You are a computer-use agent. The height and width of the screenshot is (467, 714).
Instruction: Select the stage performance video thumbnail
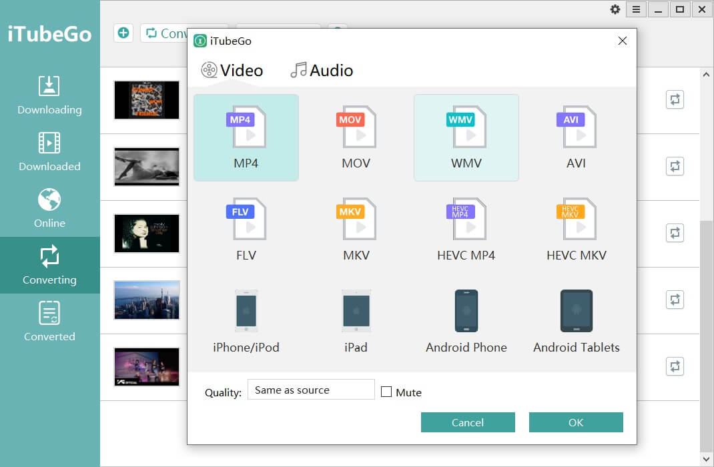(x=147, y=367)
